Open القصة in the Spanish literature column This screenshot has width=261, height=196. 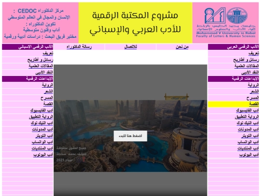tap(48, 104)
